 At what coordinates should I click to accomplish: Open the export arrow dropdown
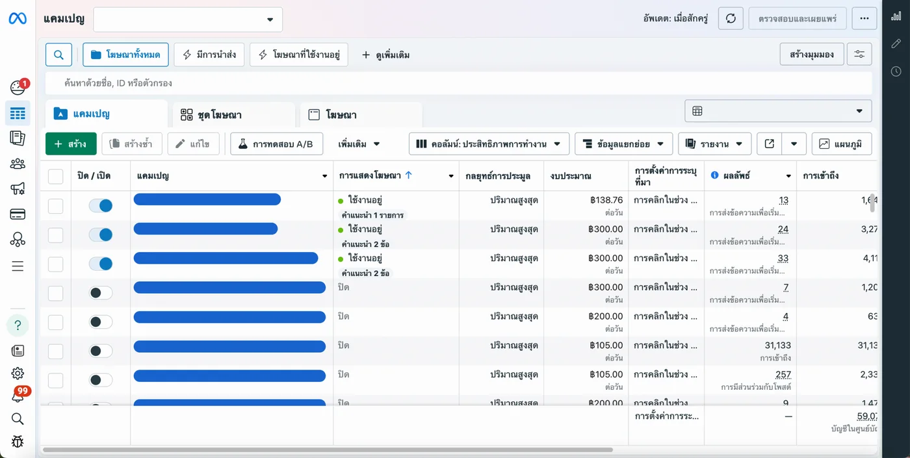(794, 144)
